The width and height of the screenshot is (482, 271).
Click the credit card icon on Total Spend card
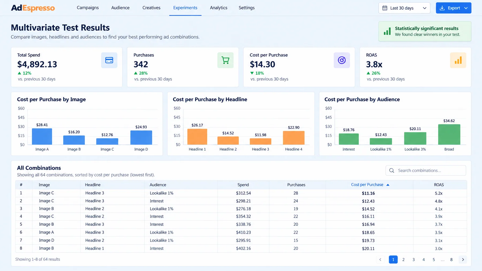click(109, 60)
